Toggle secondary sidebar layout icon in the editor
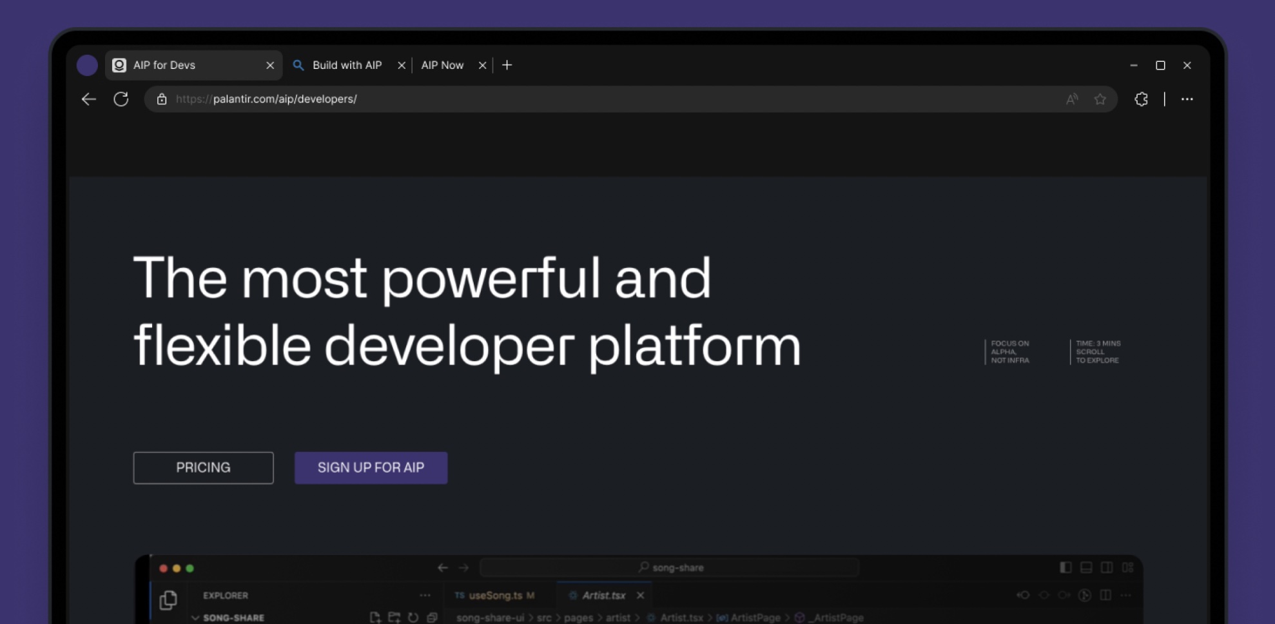Screen dimensions: 1275x624 pyautogui.click(x=1107, y=567)
